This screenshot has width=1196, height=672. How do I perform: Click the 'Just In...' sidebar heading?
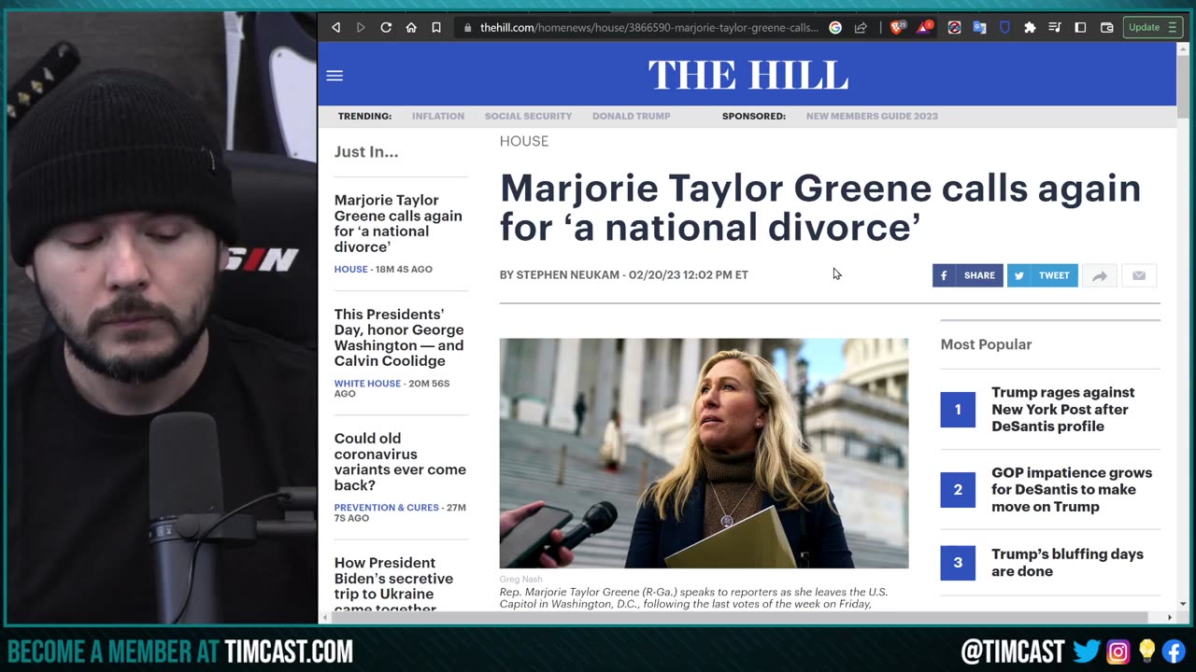pos(366,151)
